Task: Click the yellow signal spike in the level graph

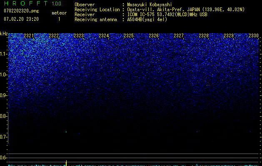Action: pyautogui.click(x=66, y=163)
